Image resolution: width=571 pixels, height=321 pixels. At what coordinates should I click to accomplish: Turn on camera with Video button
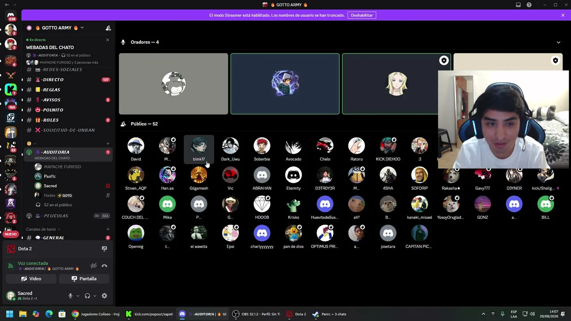31,279
